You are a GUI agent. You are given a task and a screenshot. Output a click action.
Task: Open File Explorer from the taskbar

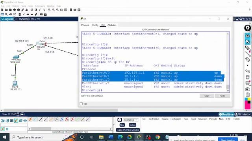pos(101,137)
